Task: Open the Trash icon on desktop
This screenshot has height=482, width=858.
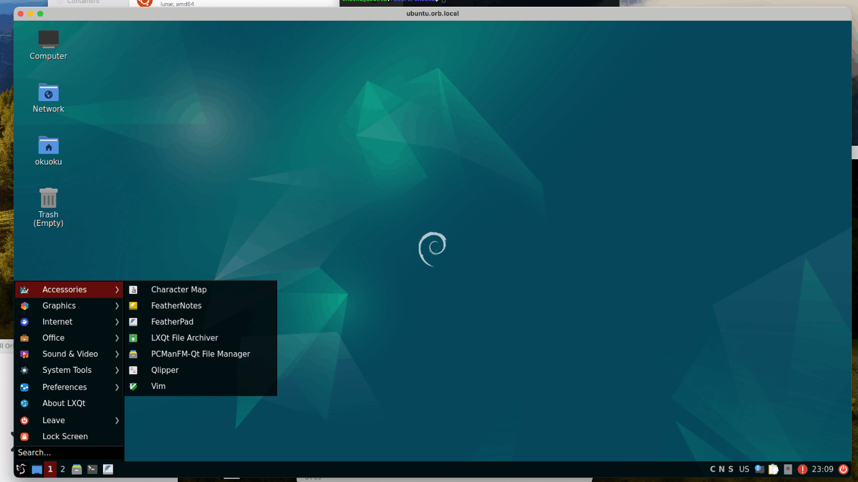Action: pyautogui.click(x=48, y=198)
